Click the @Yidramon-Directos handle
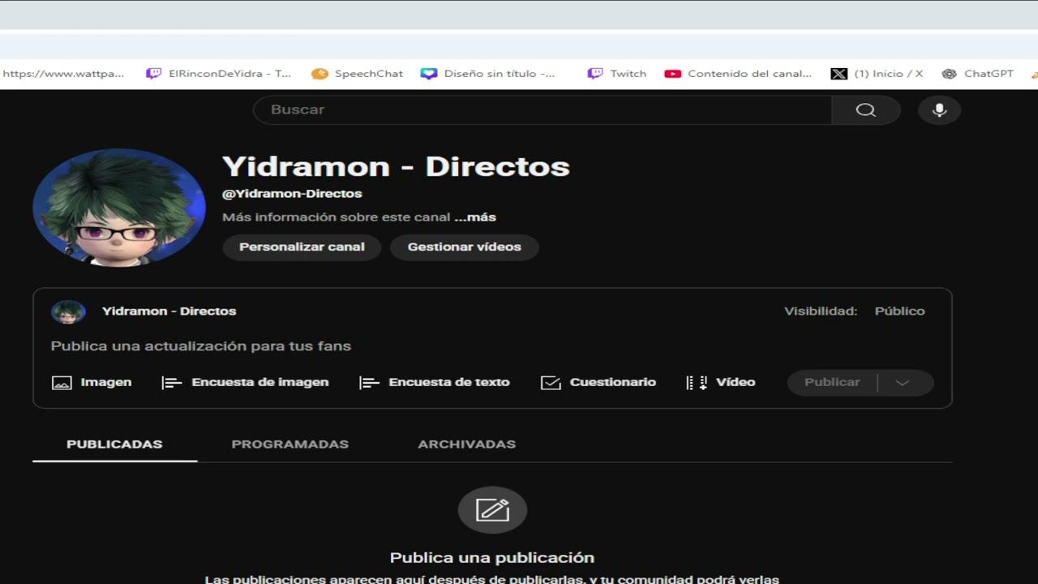Image resolution: width=1038 pixels, height=584 pixels. point(292,194)
